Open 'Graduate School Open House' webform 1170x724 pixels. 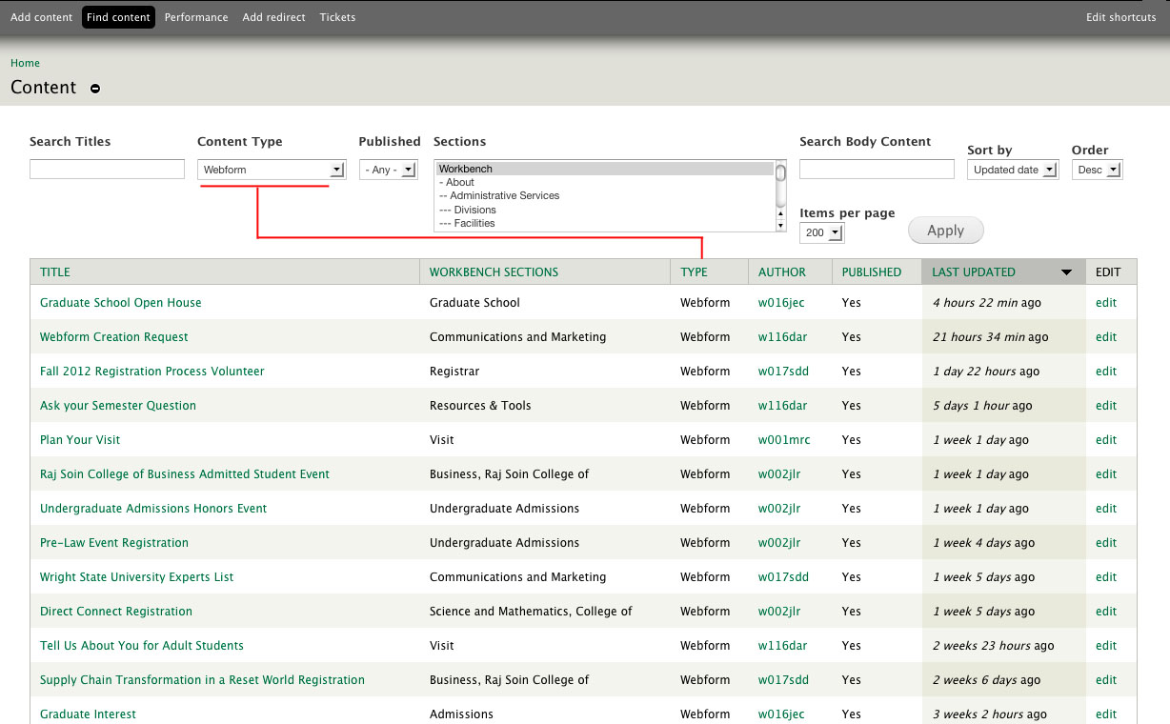(120, 302)
